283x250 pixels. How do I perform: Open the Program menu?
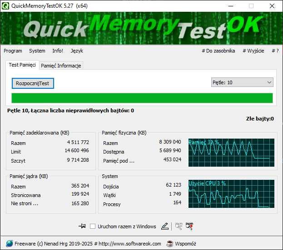[13, 51]
